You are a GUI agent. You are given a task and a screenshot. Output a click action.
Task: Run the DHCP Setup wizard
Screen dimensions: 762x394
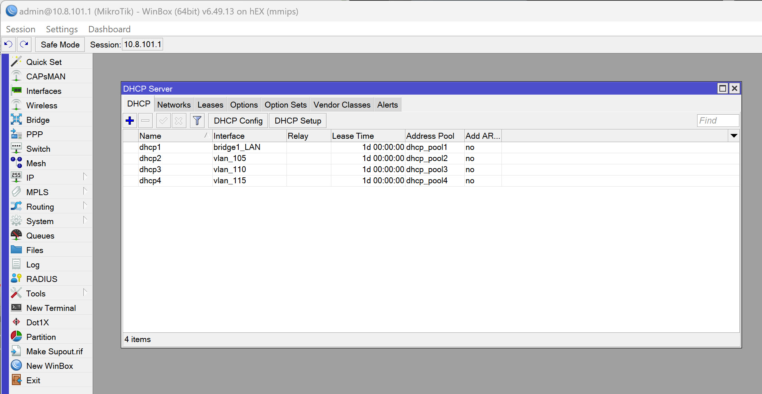tap(298, 120)
